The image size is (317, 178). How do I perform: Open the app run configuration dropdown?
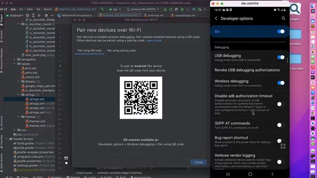[115, 9]
